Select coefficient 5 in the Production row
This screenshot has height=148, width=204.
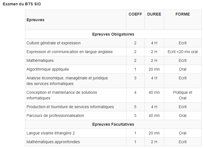tap(135, 107)
